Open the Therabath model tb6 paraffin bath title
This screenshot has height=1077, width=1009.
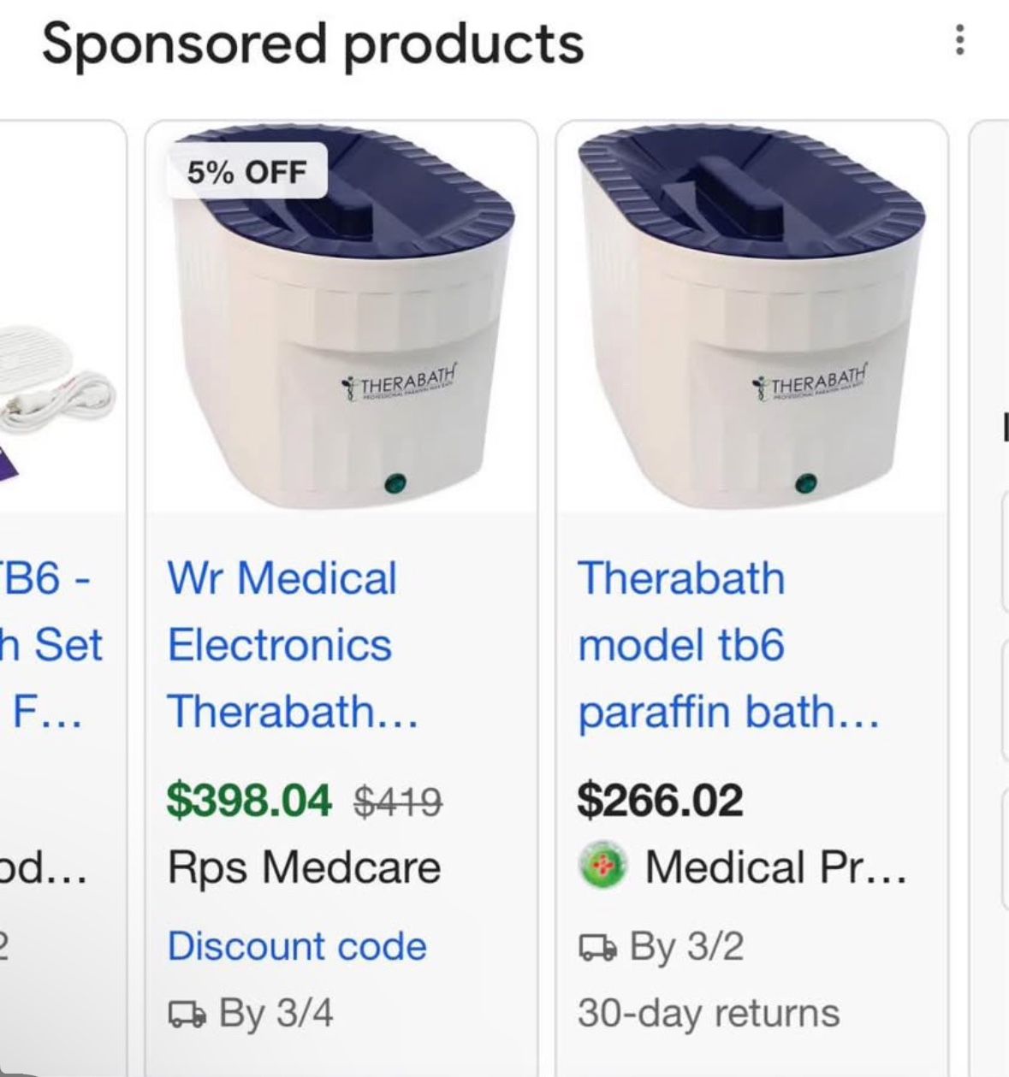tap(727, 645)
